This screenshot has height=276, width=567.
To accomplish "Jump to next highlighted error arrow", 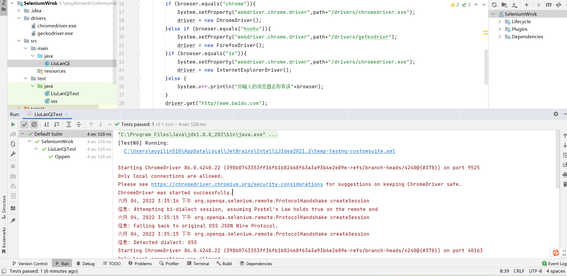I will click(484, 5).
